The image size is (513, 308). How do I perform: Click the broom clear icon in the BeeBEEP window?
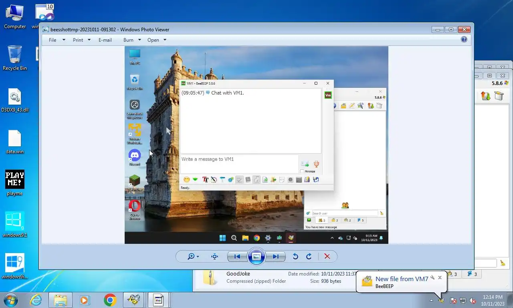pyautogui.click(x=503, y=263)
